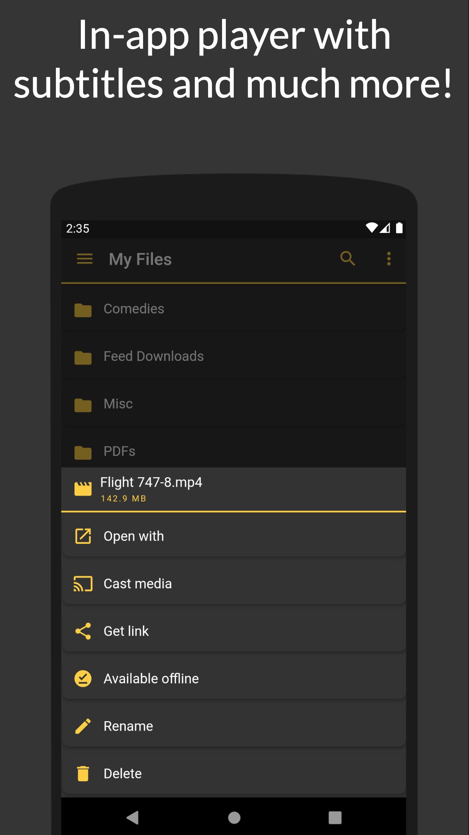Image resolution: width=469 pixels, height=835 pixels.
Task: Open the three-dot overflow menu
Action: click(389, 259)
